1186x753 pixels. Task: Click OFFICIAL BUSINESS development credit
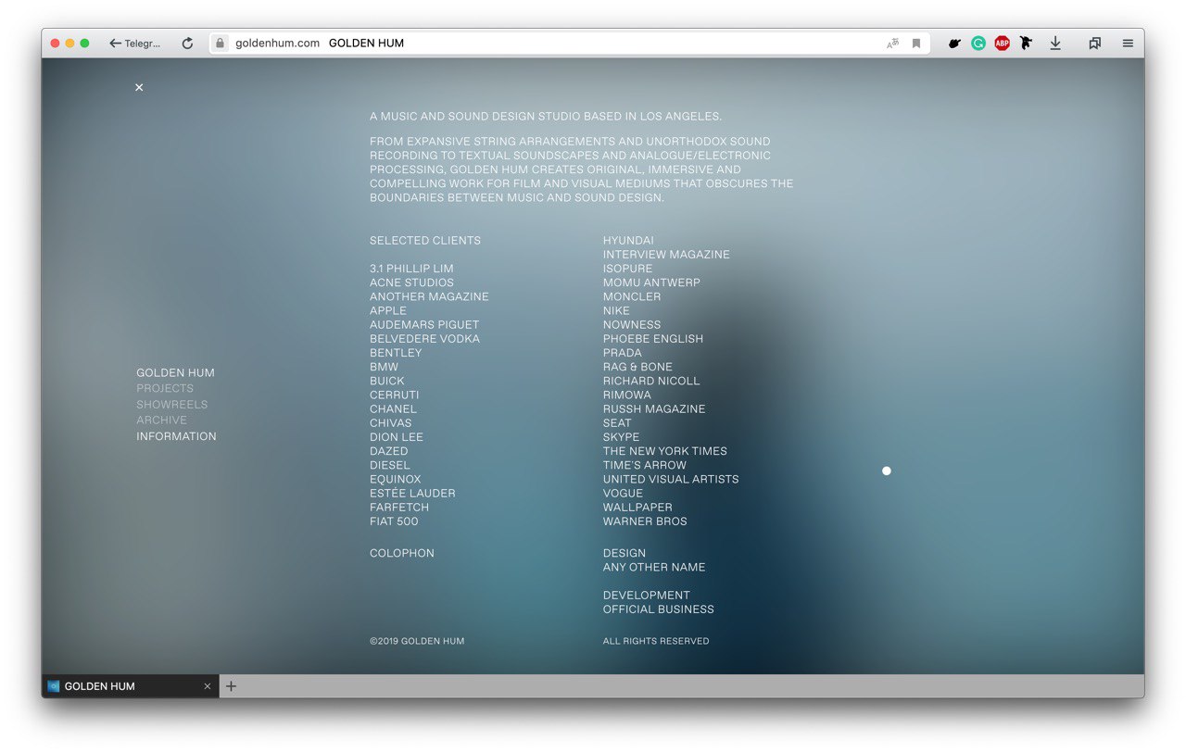click(x=659, y=609)
